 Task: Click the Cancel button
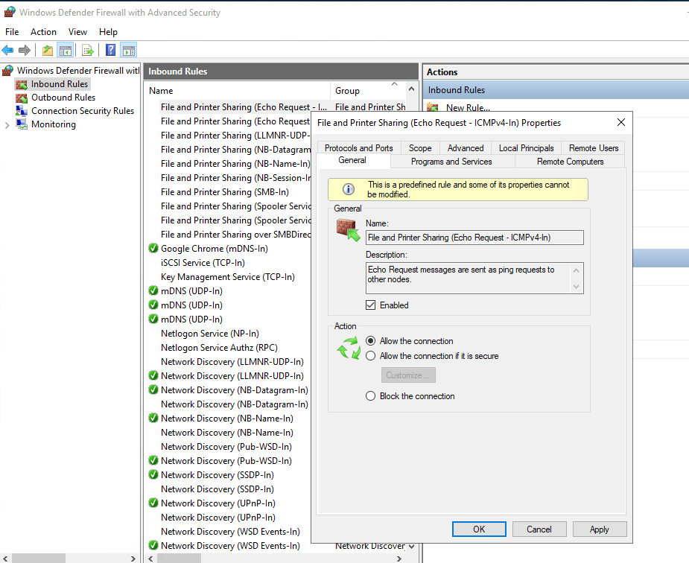click(x=539, y=529)
